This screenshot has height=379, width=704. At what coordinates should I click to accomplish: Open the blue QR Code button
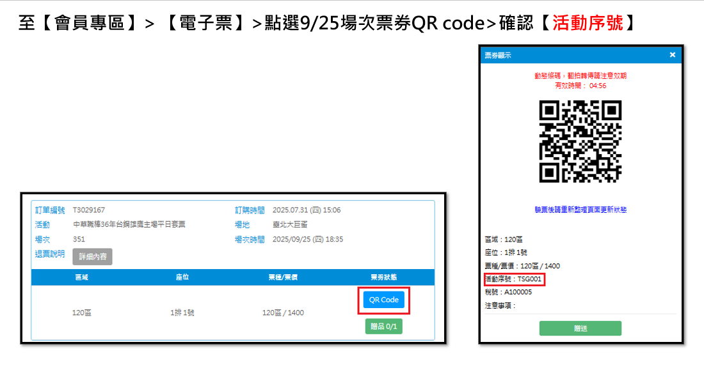click(383, 300)
